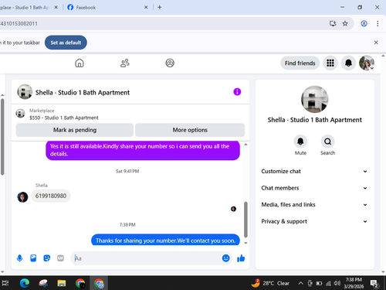The image size is (386, 290).
Task: Open emoji picker in message box
Action: click(x=225, y=258)
